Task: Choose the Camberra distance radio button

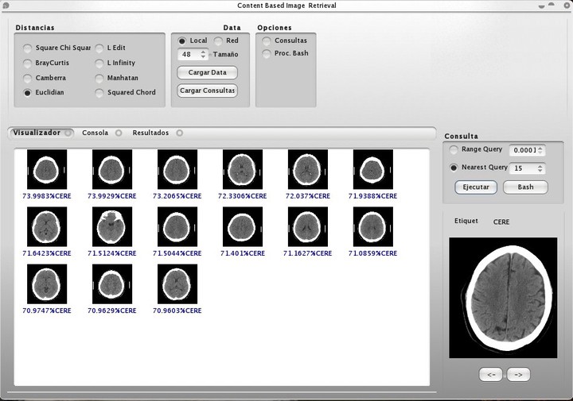Action: pyautogui.click(x=28, y=78)
